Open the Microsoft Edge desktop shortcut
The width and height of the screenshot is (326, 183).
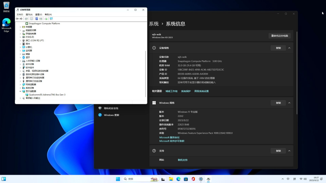point(6,25)
